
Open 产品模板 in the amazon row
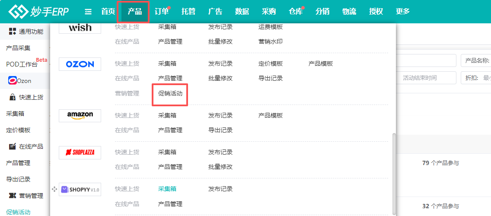point(271,115)
